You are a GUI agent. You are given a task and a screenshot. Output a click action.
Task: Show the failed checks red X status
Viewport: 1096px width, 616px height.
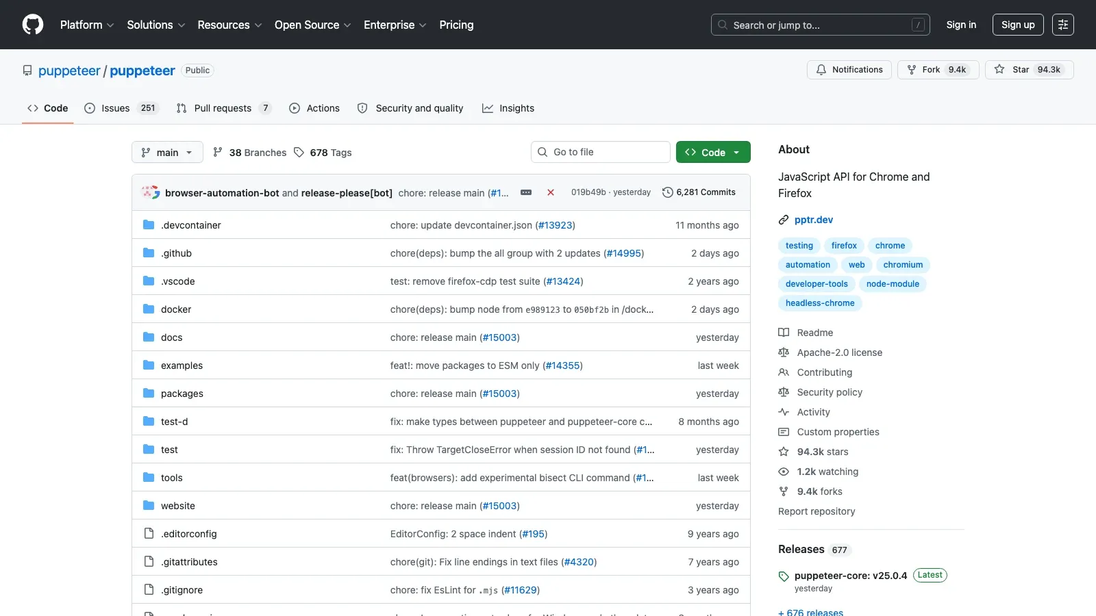point(551,192)
